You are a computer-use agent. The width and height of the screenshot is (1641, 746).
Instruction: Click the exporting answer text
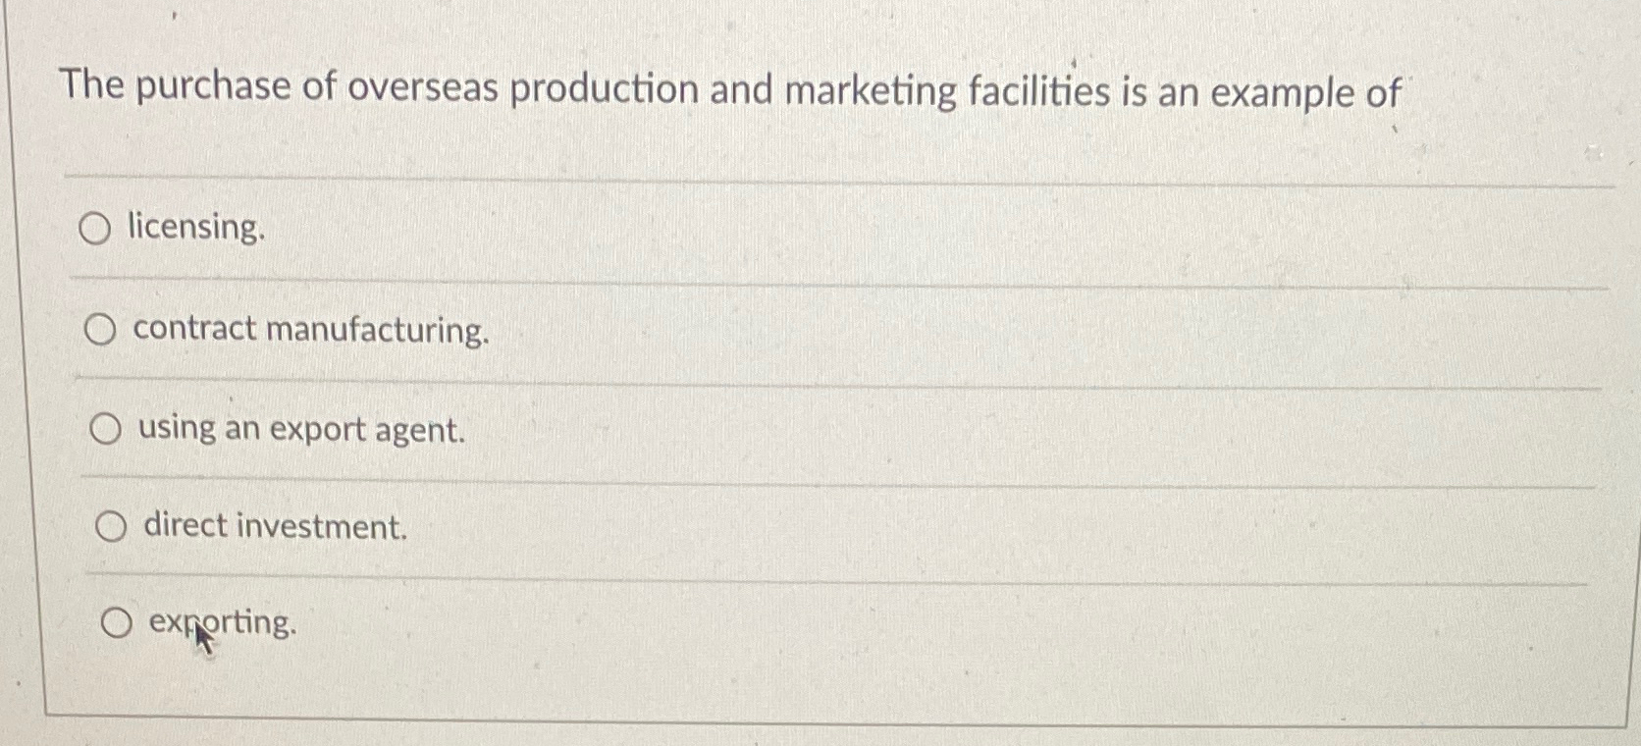click(223, 622)
